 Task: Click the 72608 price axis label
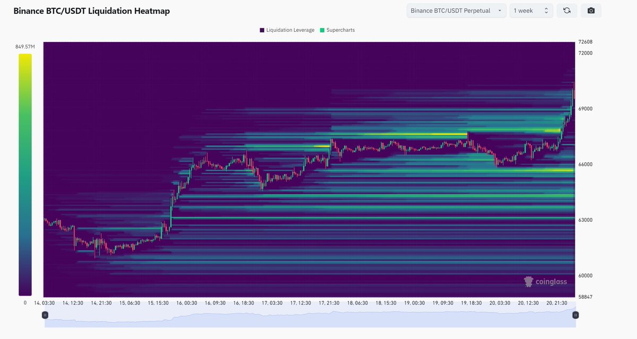[586, 42]
